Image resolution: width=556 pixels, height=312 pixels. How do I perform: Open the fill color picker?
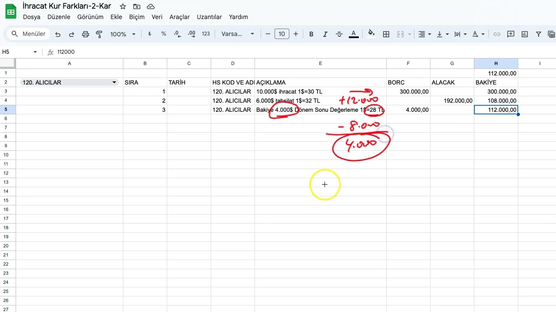[x=371, y=34]
